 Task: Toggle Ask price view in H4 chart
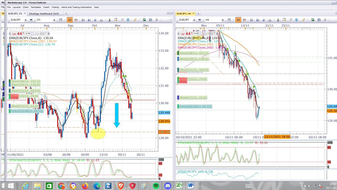click(244, 20)
